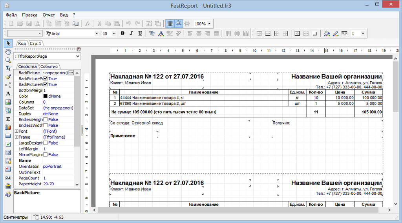Open the zoom percentage dropdown
This screenshot has height=223, width=402.
[209, 24]
